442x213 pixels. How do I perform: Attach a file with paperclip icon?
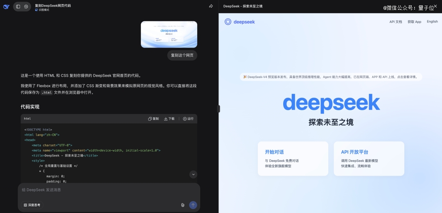point(183,205)
